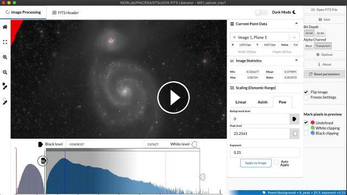The height and width of the screenshot is (195, 347).
Task: Toggle the Dark Mode switch
Action: tap(261, 12)
